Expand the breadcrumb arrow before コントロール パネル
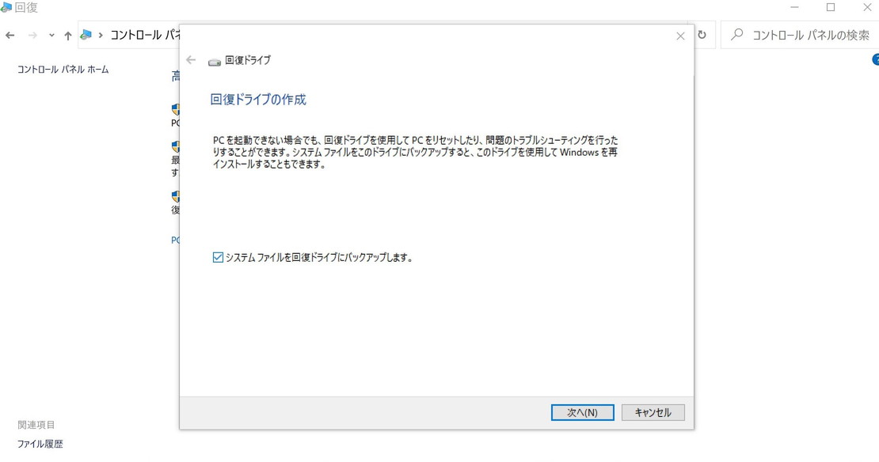 click(101, 35)
